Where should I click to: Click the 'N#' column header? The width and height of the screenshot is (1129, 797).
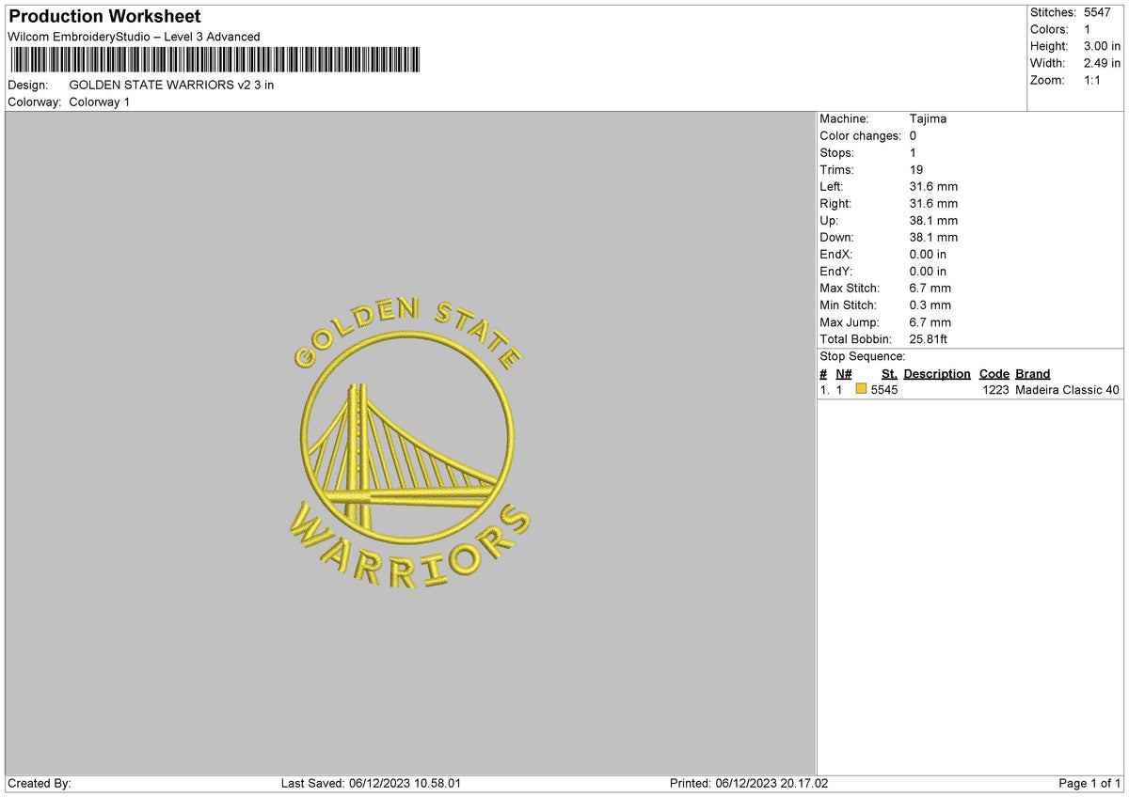[843, 373]
